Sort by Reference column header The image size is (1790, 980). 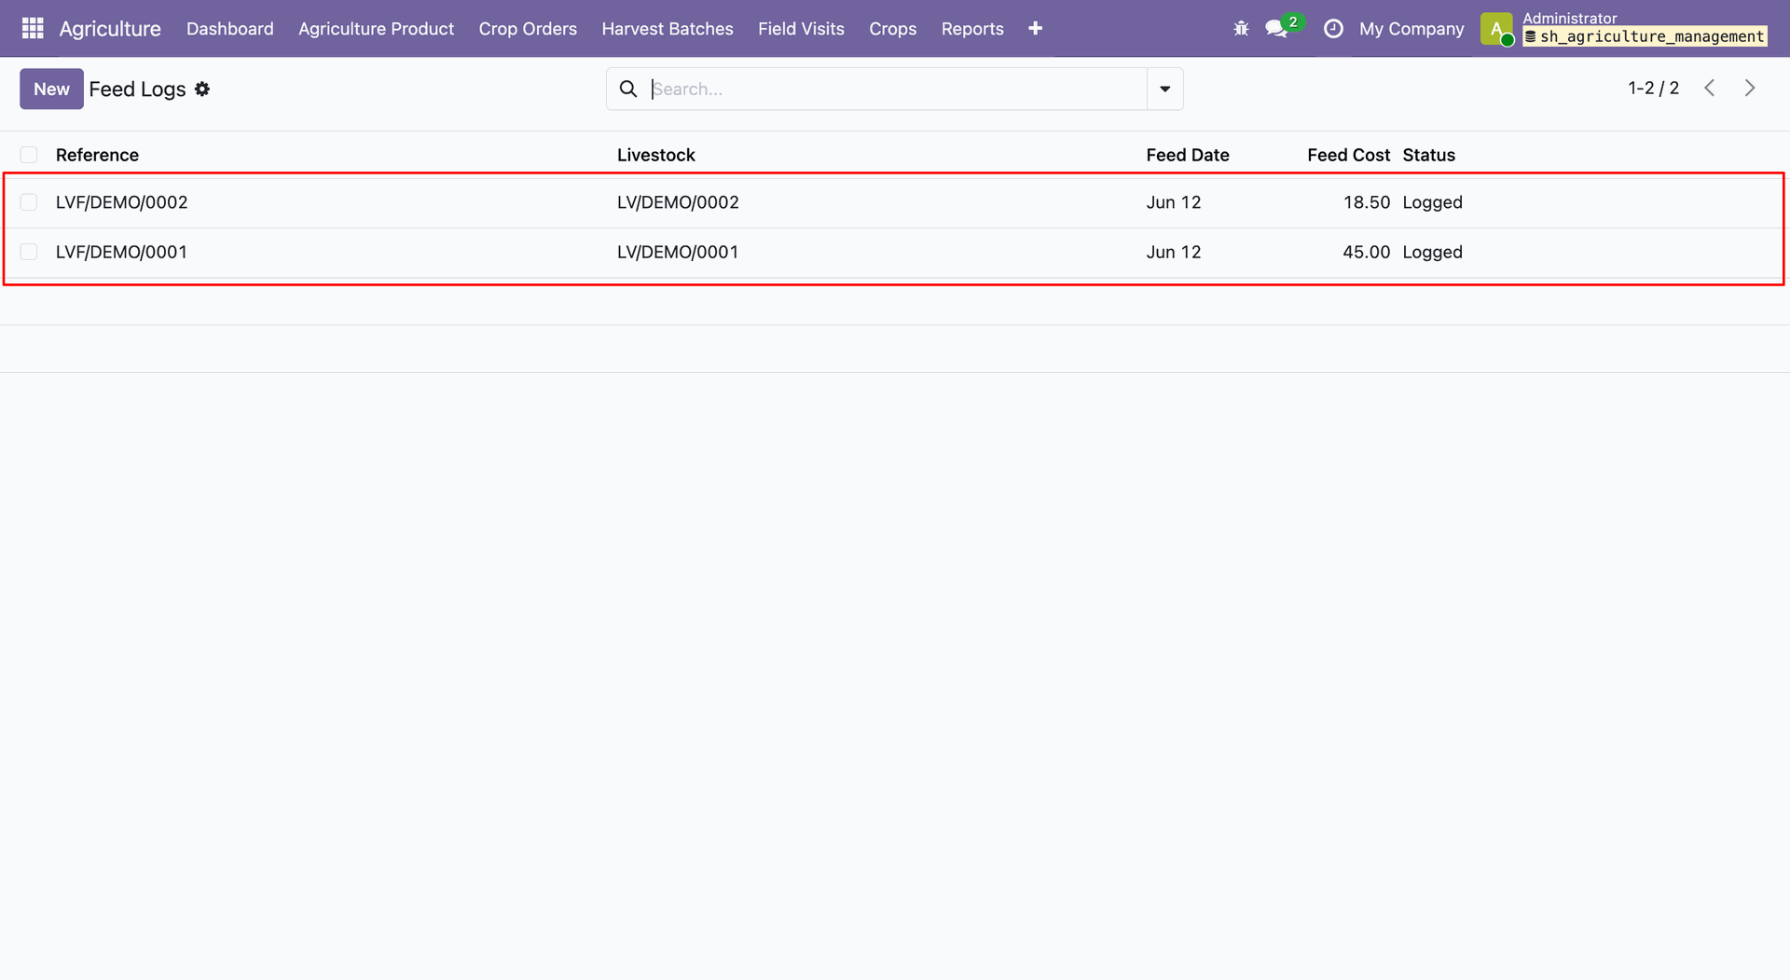pyautogui.click(x=97, y=155)
